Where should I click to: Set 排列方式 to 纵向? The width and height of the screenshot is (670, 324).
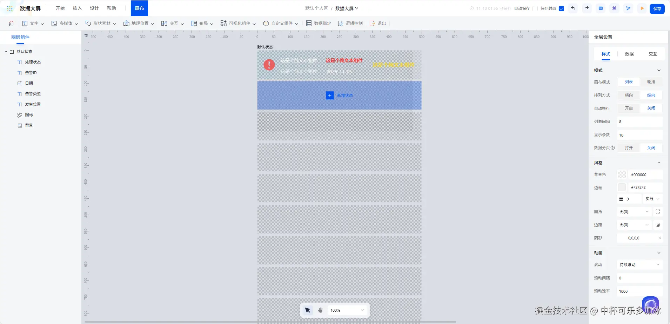pyautogui.click(x=651, y=95)
